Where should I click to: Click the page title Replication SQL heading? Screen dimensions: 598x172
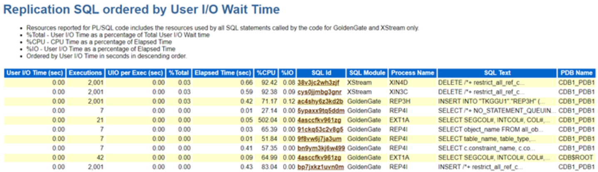click(x=141, y=10)
